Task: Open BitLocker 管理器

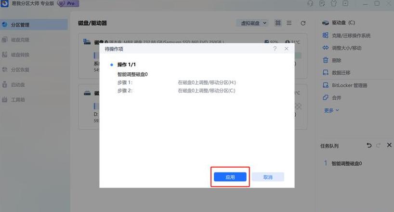Action: pyautogui.click(x=349, y=85)
